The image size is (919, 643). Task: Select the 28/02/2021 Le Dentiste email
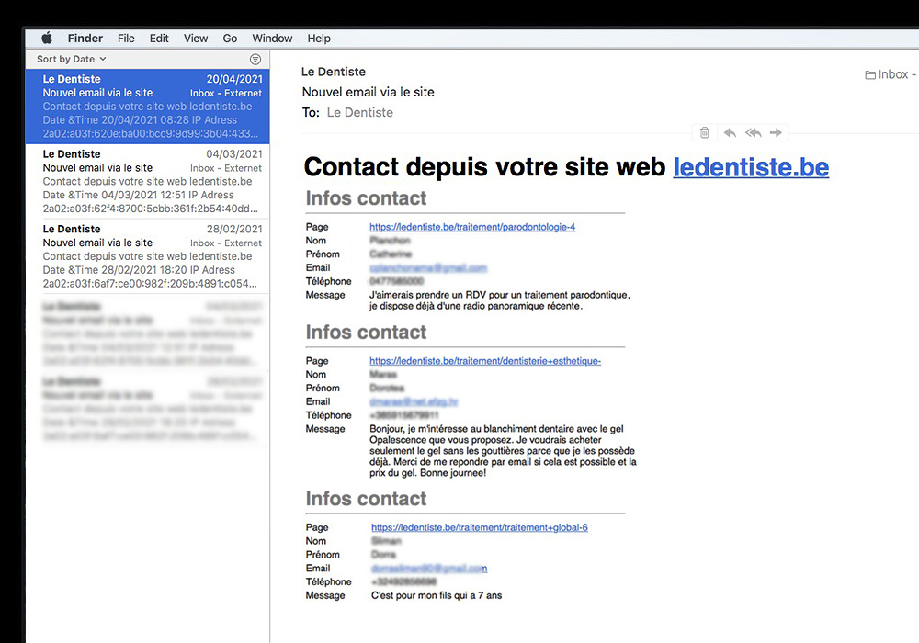click(148, 256)
